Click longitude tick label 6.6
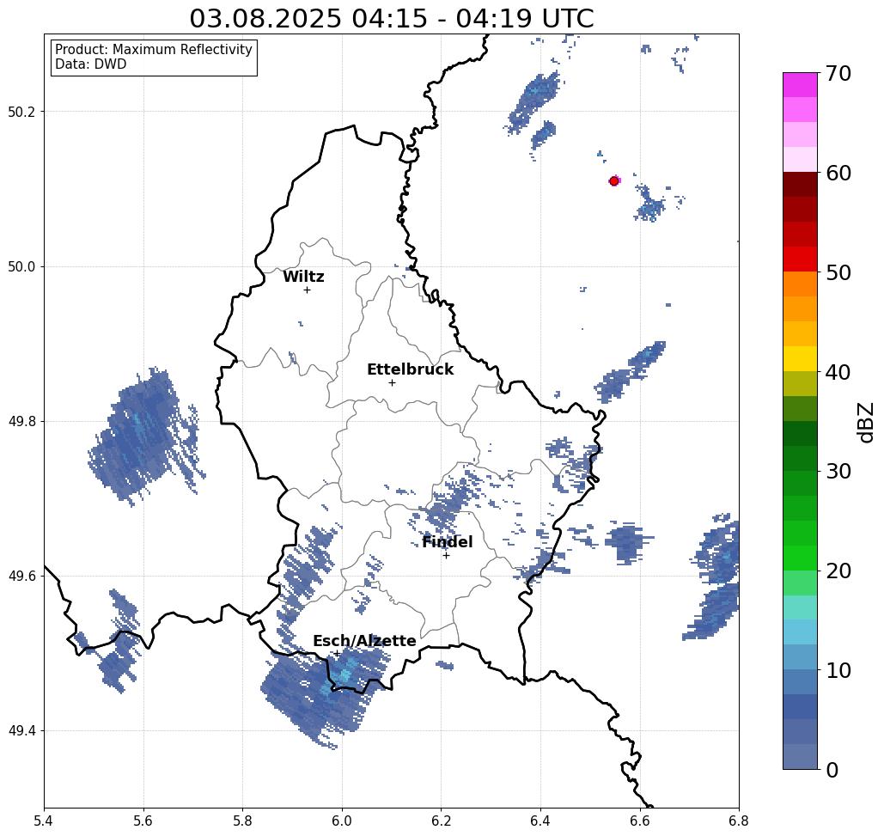 pos(639,821)
